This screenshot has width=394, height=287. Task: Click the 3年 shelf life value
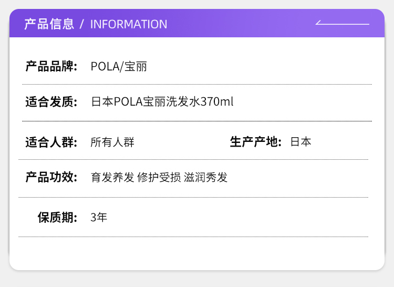pos(99,217)
